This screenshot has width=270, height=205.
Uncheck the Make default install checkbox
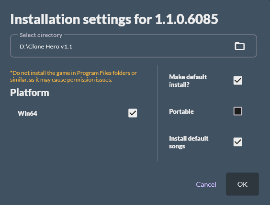point(238,81)
